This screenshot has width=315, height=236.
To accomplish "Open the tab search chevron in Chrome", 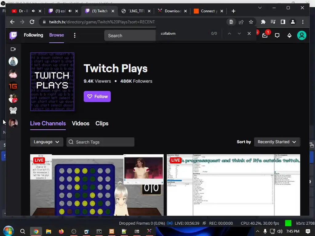I will [x=260, y=8].
